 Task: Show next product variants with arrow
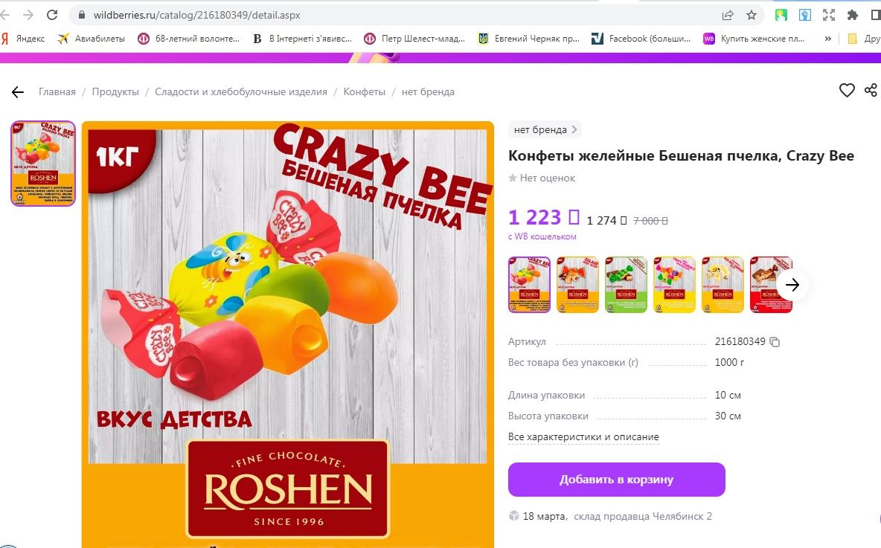tap(792, 285)
